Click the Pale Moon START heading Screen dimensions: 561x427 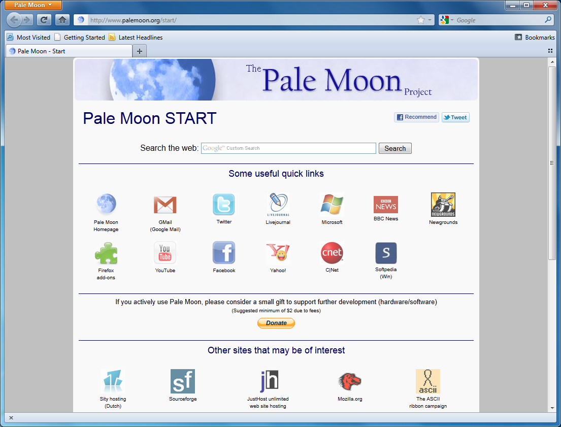coord(150,118)
